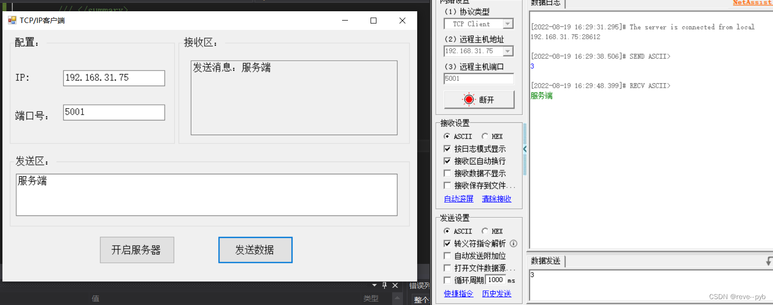The image size is (773, 305).
Task: Select HEX radio in 接收设置
Action: (x=485, y=136)
